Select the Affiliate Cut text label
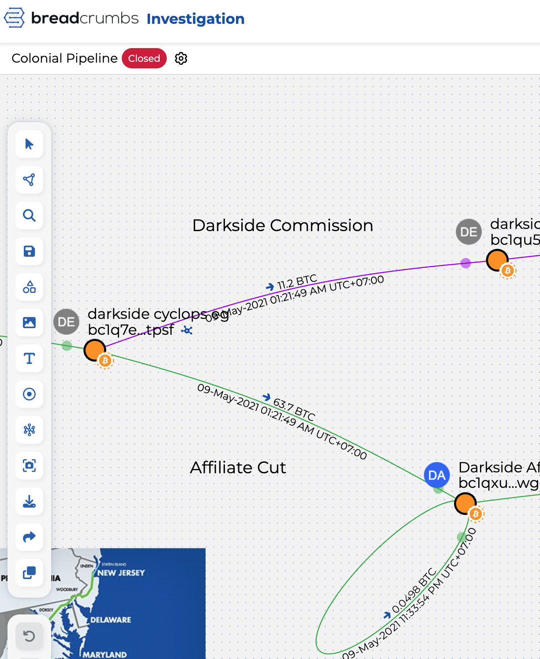Screen dimensions: 540x659 pos(238,468)
